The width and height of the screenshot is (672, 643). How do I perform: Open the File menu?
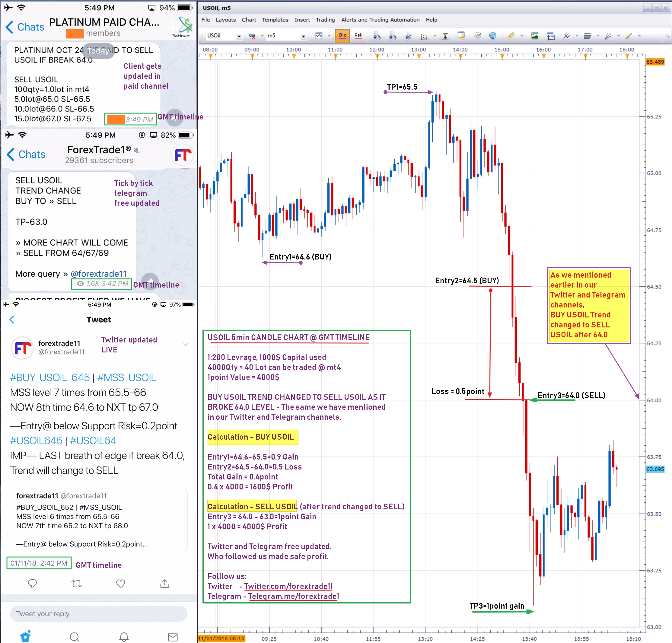click(x=205, y=20)
